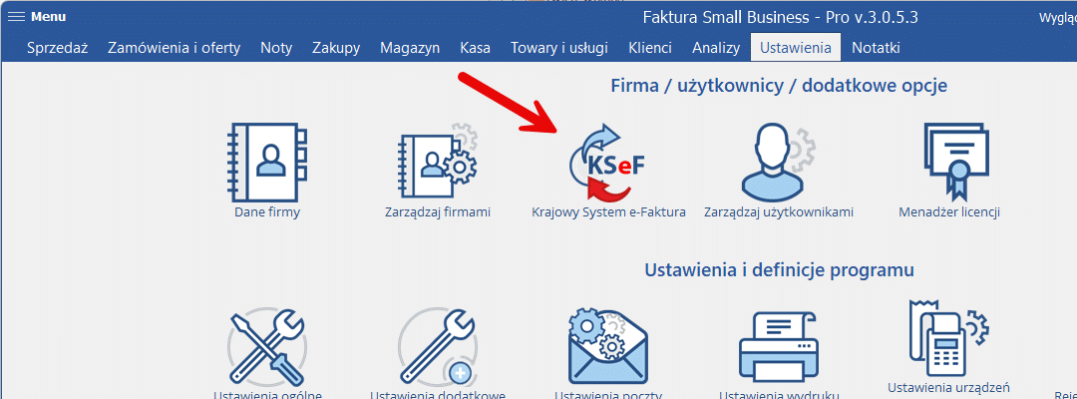Screen dimensions: 1077x399
Task: Open Ustawienia dodatkowe wrench icon
Action: pos(437,345)
